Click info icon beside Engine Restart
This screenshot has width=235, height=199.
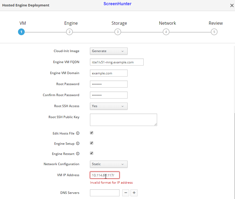pyautogui.click(x=78, y=154)
